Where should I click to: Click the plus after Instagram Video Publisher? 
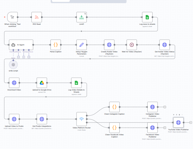pos(165,107)
